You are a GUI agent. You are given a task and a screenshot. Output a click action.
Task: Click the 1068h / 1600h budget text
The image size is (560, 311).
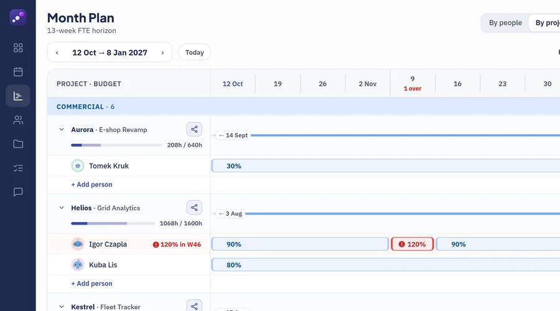click(180, 223)
